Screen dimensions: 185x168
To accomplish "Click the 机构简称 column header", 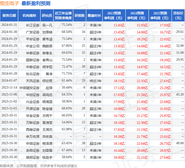I will point(29,16).
